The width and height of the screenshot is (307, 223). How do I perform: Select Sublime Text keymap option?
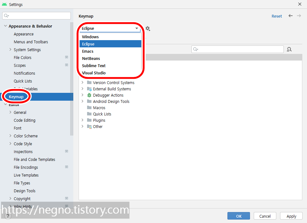[x=110, y=66]
